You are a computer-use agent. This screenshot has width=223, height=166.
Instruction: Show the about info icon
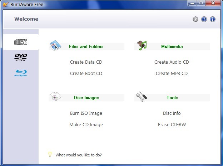point(213,19)
